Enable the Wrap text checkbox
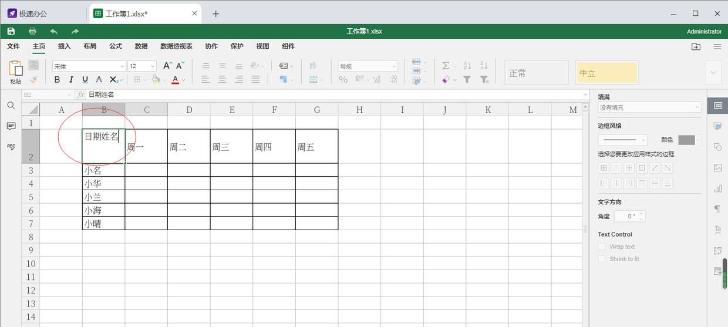The height and width of the screenshot is (327, 728). coord(602,247)
